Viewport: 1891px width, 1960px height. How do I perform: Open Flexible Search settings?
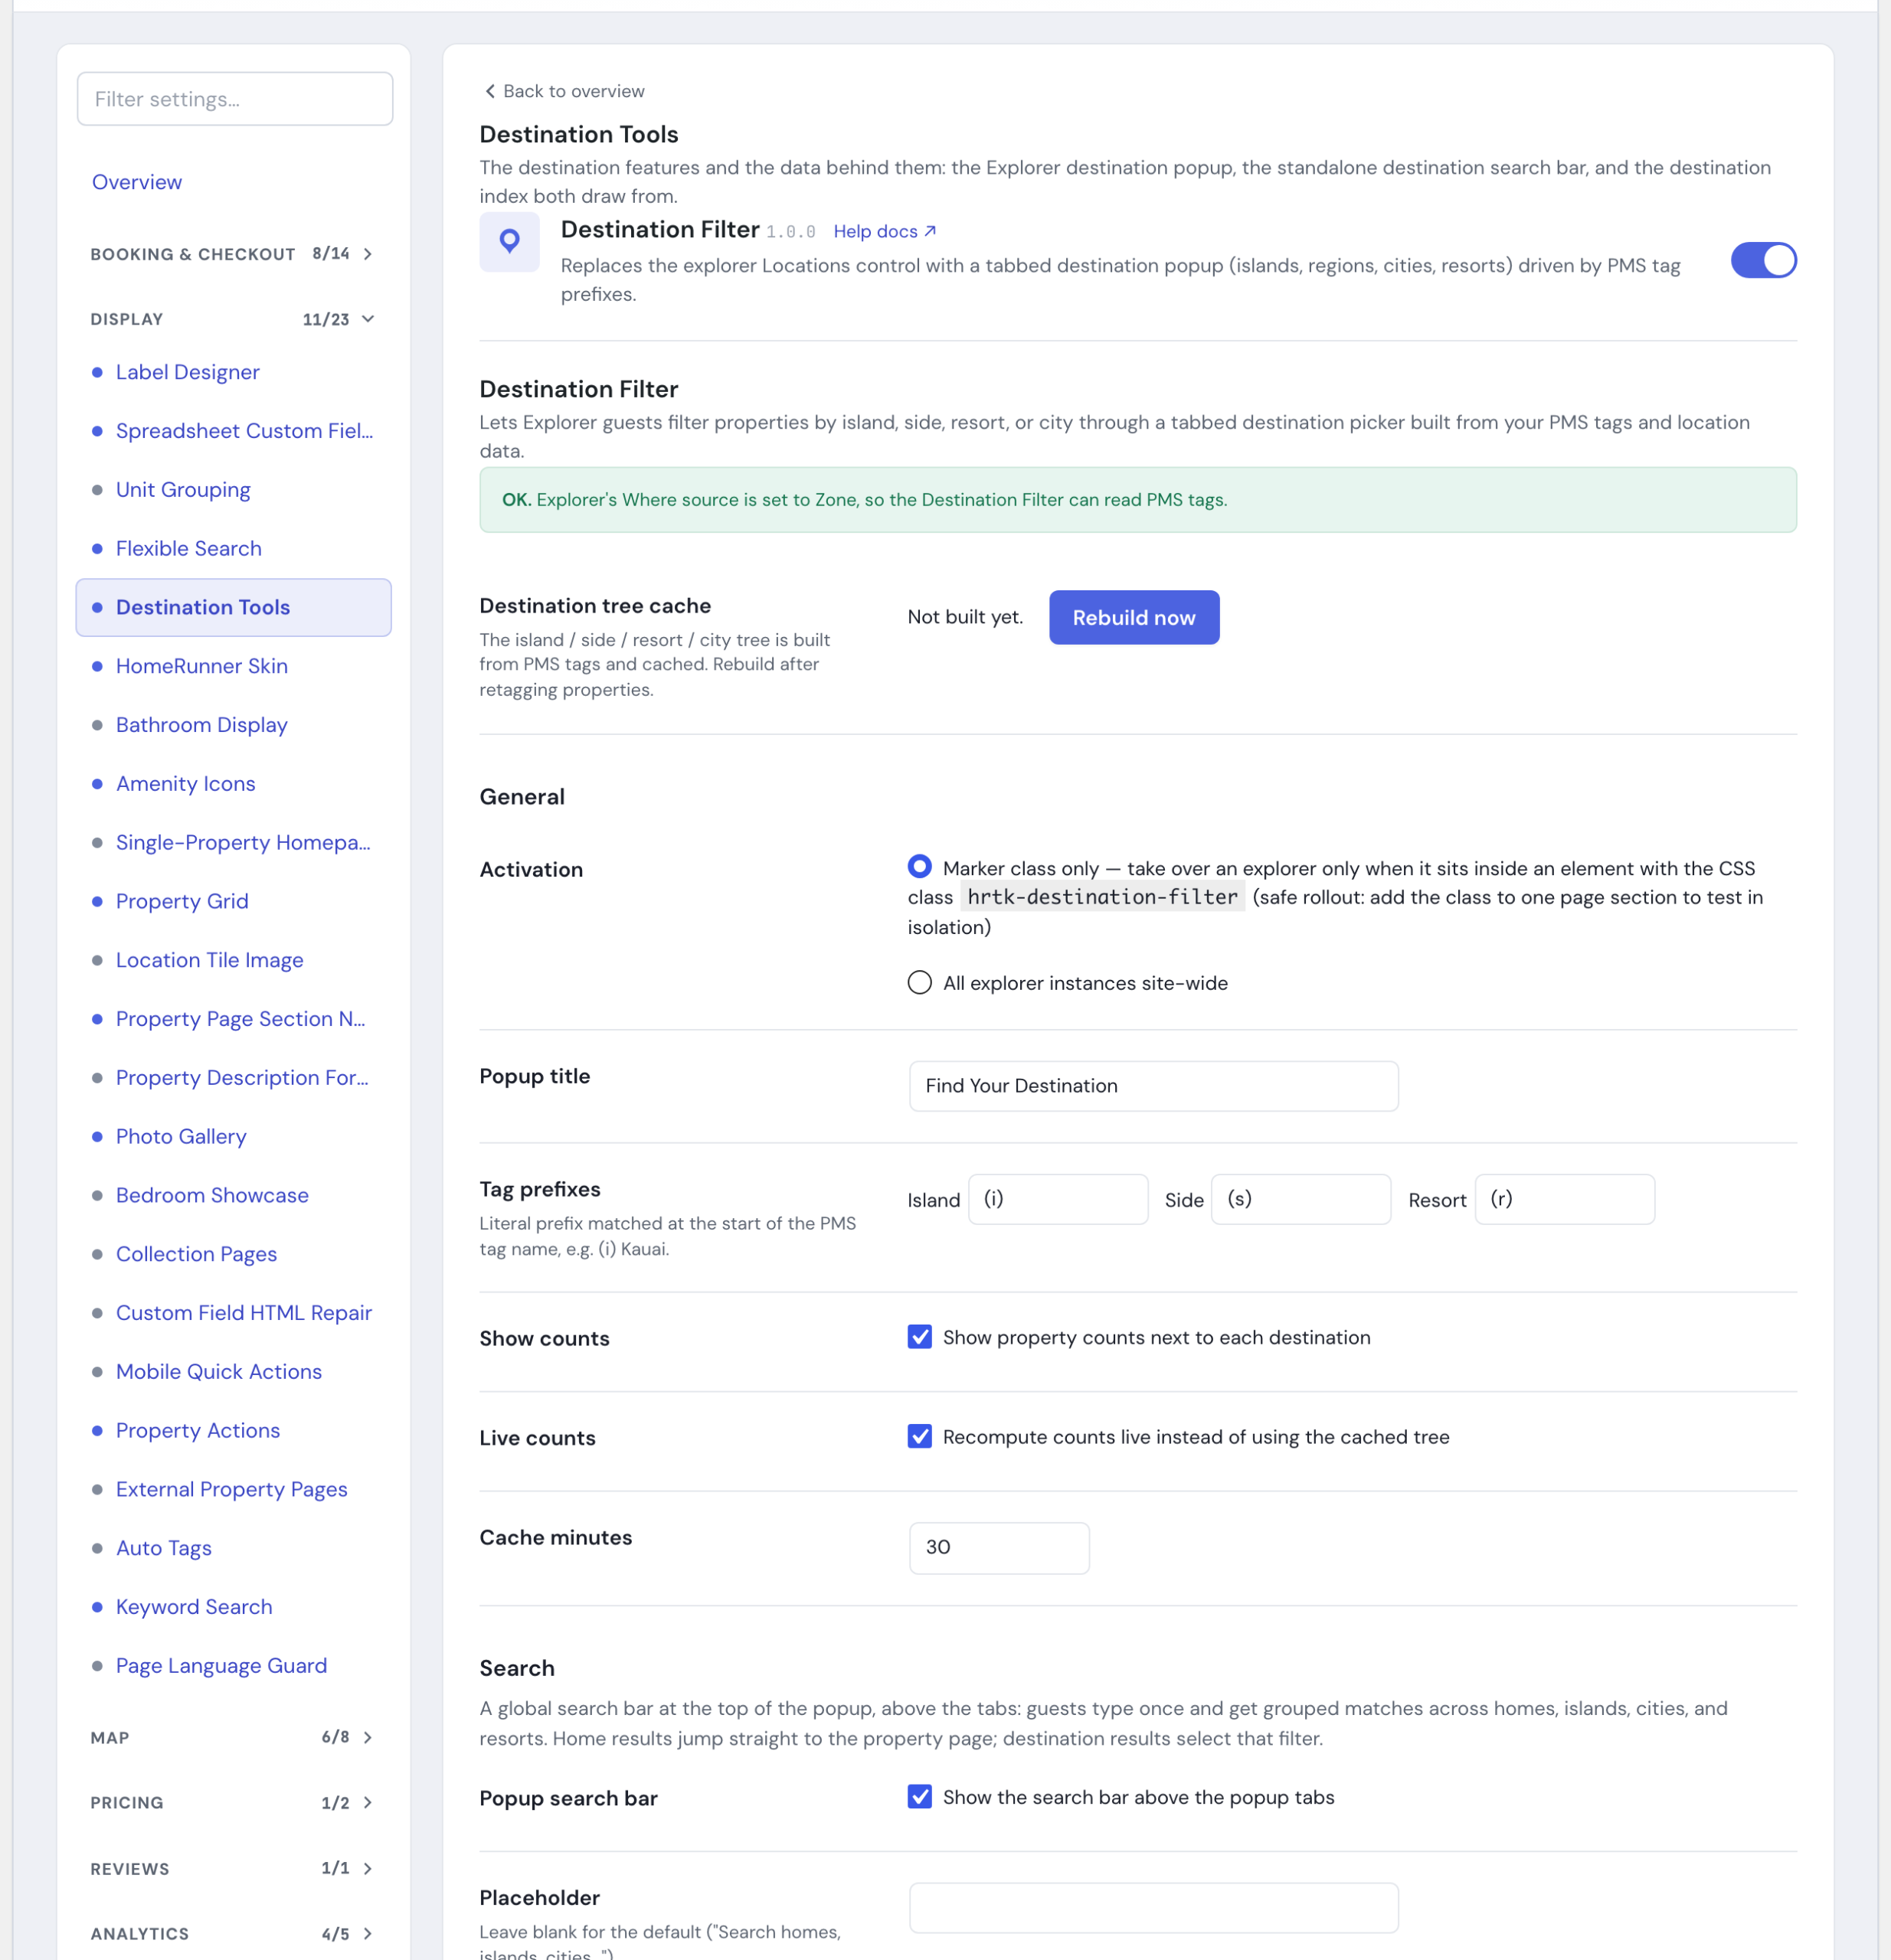(188, 548)
